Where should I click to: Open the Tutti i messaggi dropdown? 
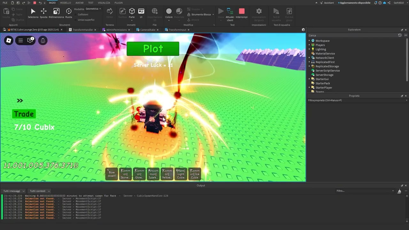coord(13,191)
